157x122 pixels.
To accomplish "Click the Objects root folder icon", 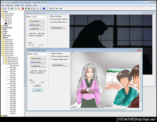I will click(x=1, y=38).
